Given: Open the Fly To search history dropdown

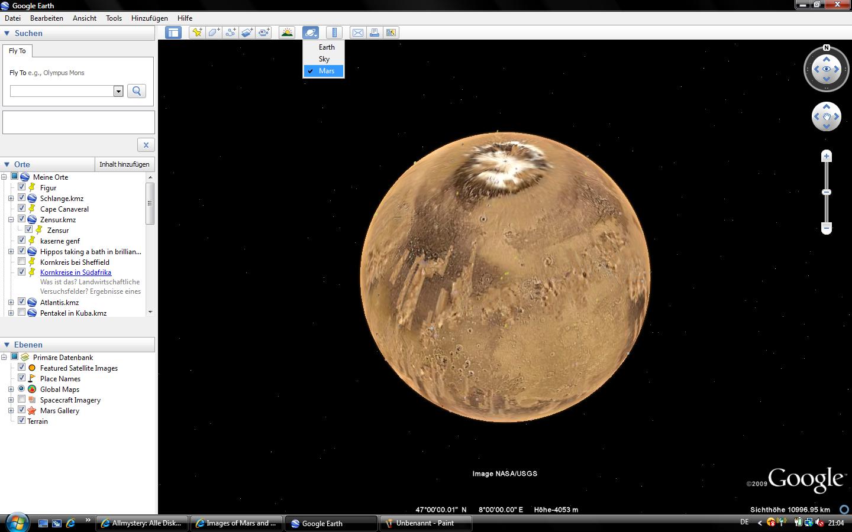Looking at the screenshot, I should click(118, 91).
